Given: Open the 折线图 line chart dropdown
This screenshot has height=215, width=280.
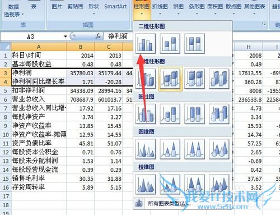Looking at the screenshot, I should [x=160, y=9].
